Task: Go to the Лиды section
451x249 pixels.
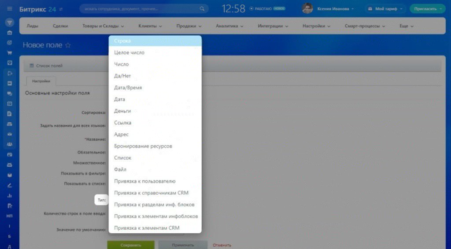Action: [32, 26]
